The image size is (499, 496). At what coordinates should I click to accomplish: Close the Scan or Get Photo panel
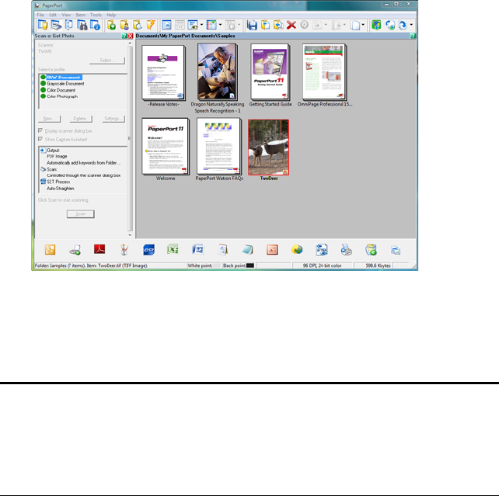point(130,36)
